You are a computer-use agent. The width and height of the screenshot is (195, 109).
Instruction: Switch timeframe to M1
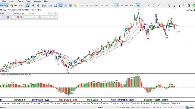coord(82,5)
